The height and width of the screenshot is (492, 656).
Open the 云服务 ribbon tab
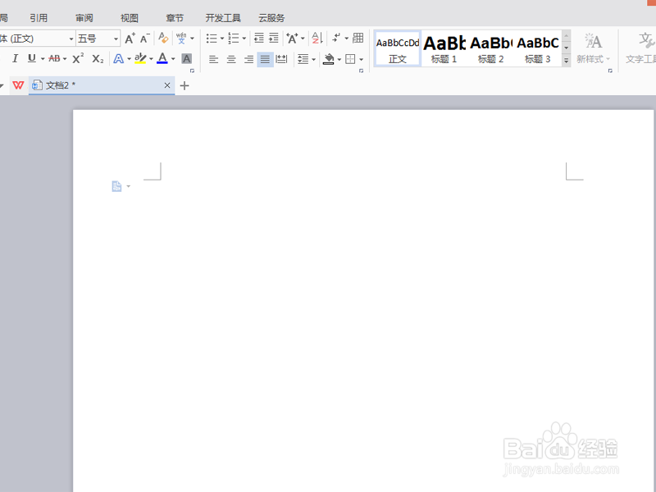pos(271,18)
